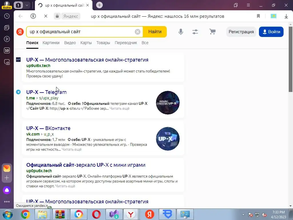The image size is (293, 220).
Task: Click the Регистрация button
Action: (x=241, y=32)
